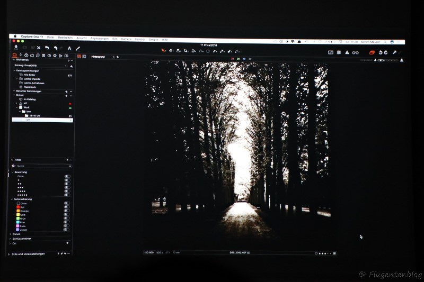Click the exposure warning triangle icon
This screenshot has height=282, width=424.
(347, 52)
